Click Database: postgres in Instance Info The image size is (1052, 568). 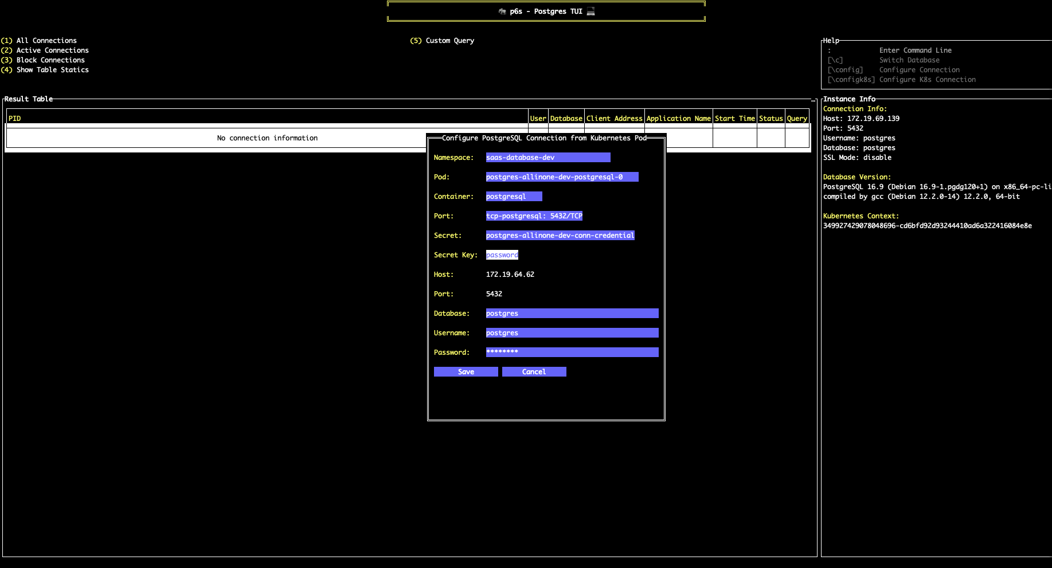859,148
